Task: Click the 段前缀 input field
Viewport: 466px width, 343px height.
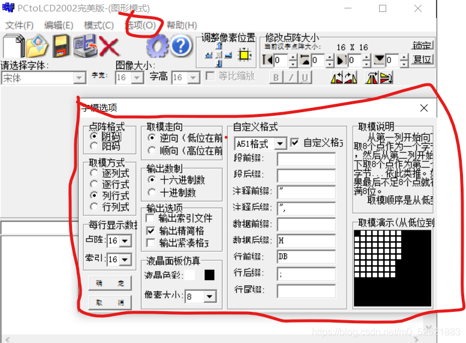Action: pyautogui.click(x=306, y=160)
